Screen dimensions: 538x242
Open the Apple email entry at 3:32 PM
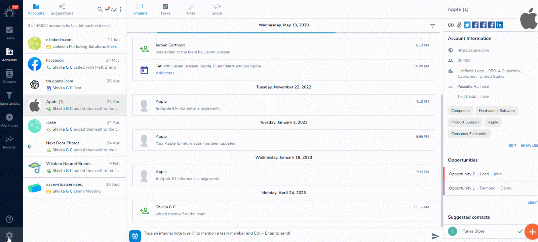(283, 175)
